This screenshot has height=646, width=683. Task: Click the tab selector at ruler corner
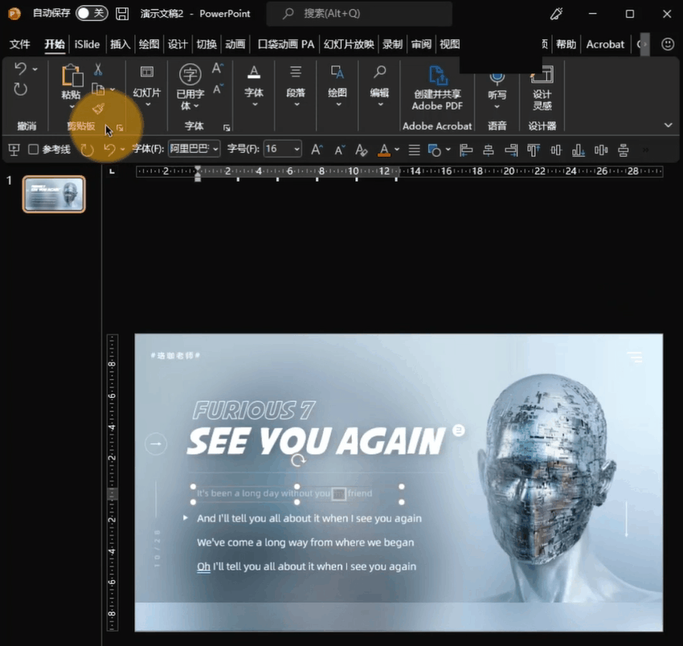pos(112,171)
